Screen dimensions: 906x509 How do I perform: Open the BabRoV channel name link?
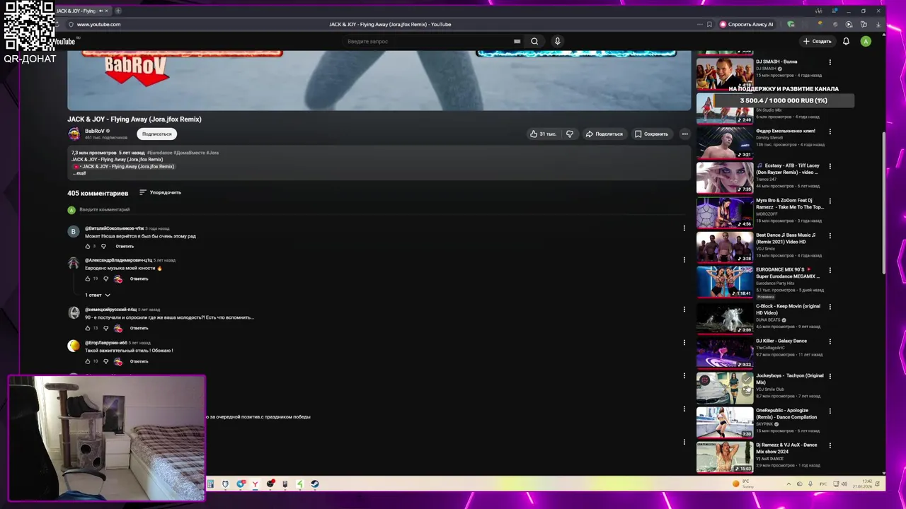(95, 131)
